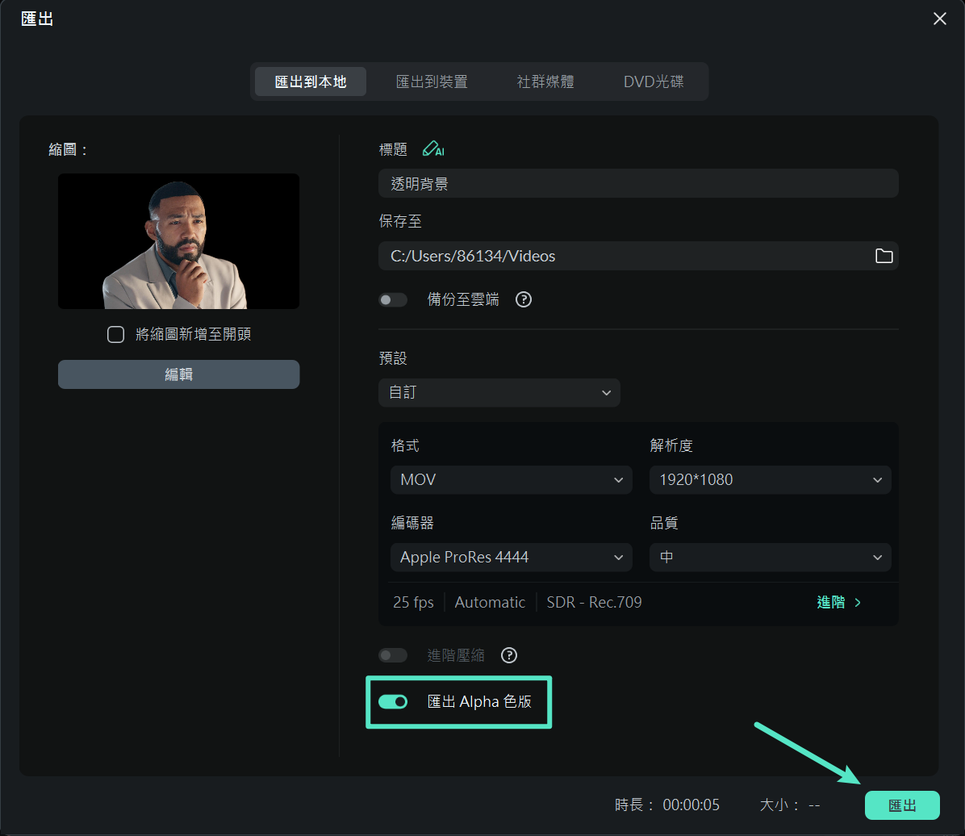965x836 pixels.
Task: Close the 匯出 dialog with the X
Action: click(x=940, y=19)
